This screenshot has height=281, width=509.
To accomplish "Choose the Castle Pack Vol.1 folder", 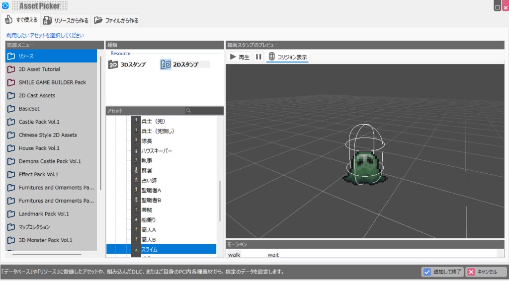I will click(x=39, y=122).
